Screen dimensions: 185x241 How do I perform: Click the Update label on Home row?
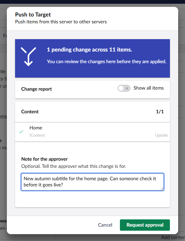click(x=161, y=135)
